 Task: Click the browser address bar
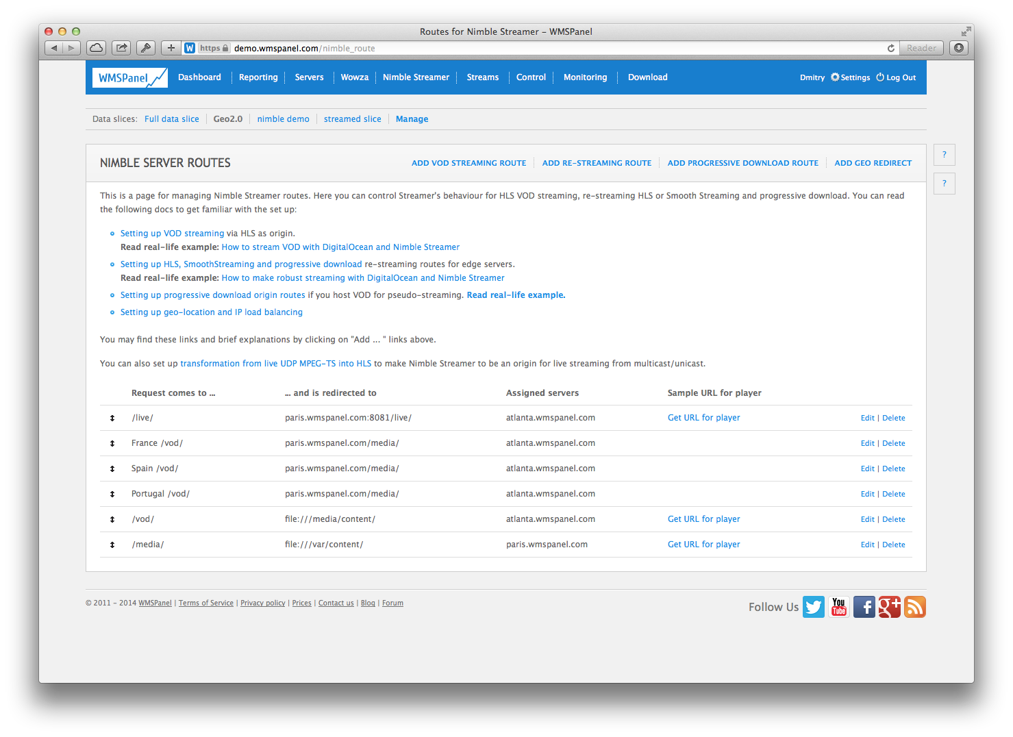pos(411,48)
